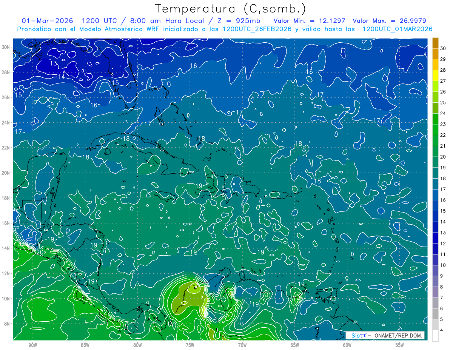Click the "60W" longitude axis label

tap(347, 345)
